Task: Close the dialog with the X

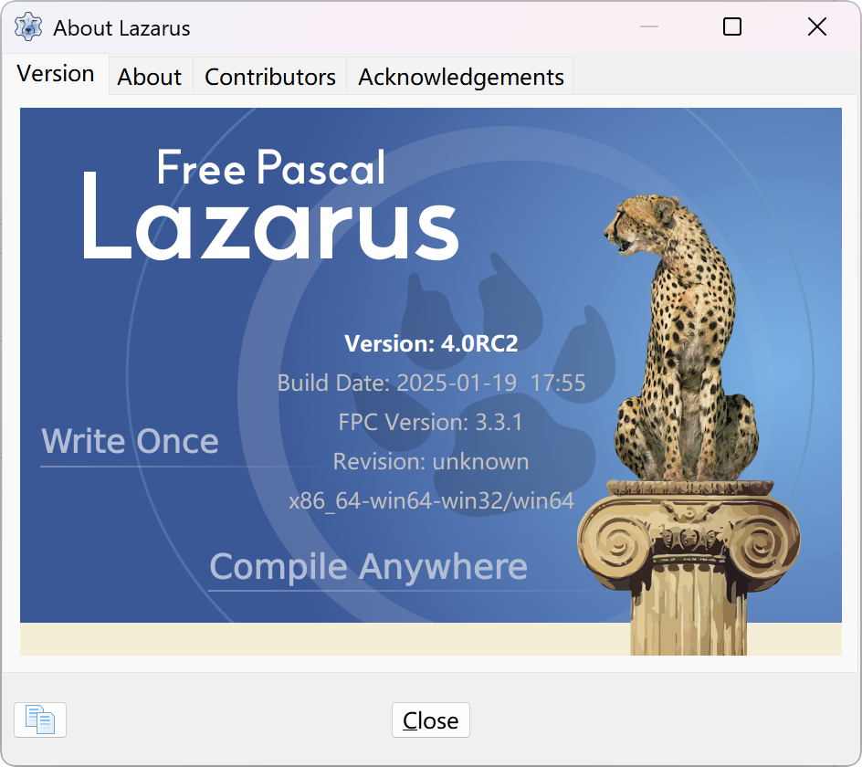Action: tap(817, 26)
